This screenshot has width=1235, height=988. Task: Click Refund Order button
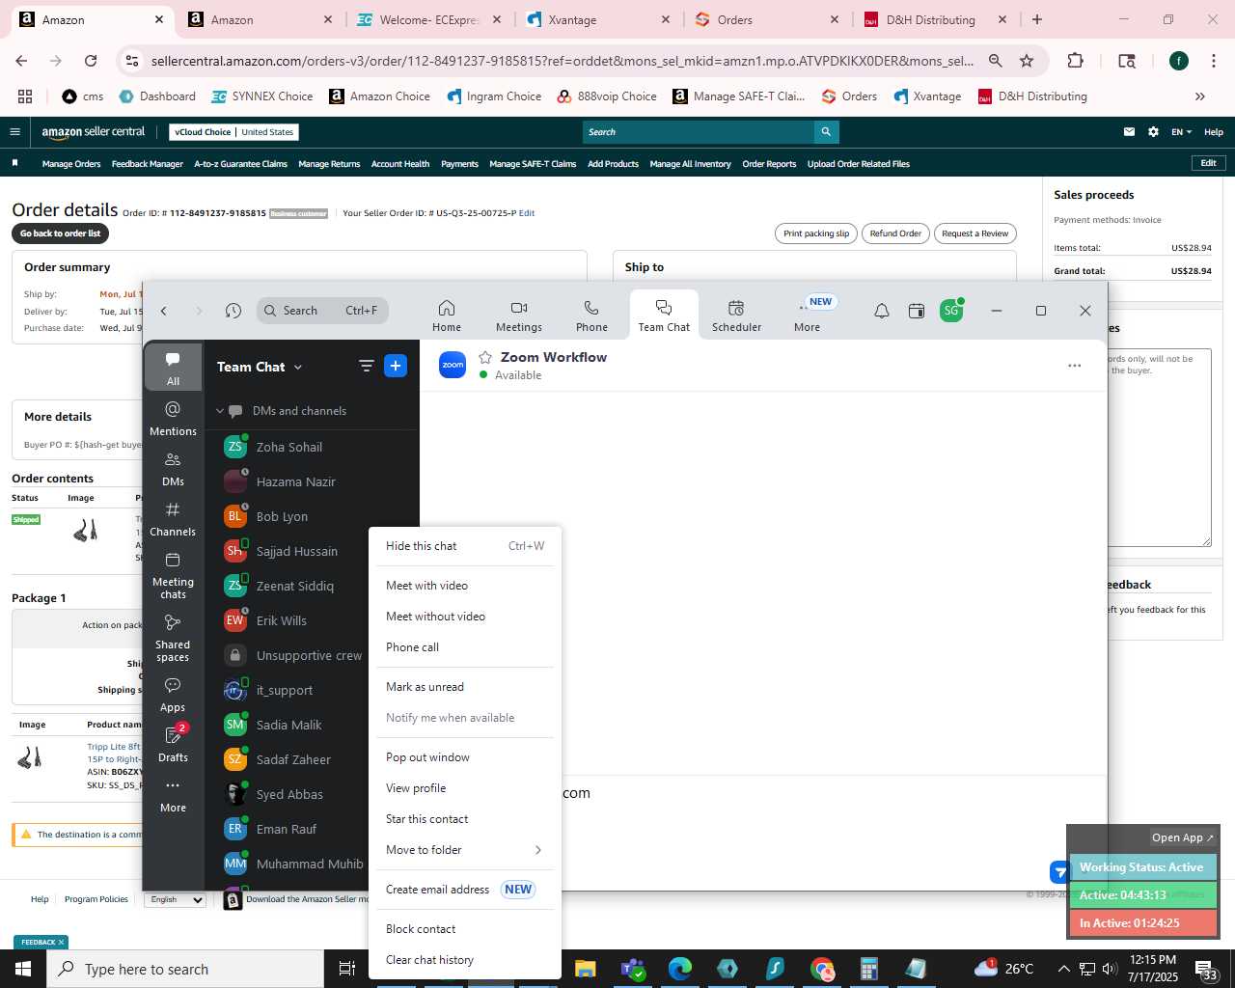[x=895, y=233]
